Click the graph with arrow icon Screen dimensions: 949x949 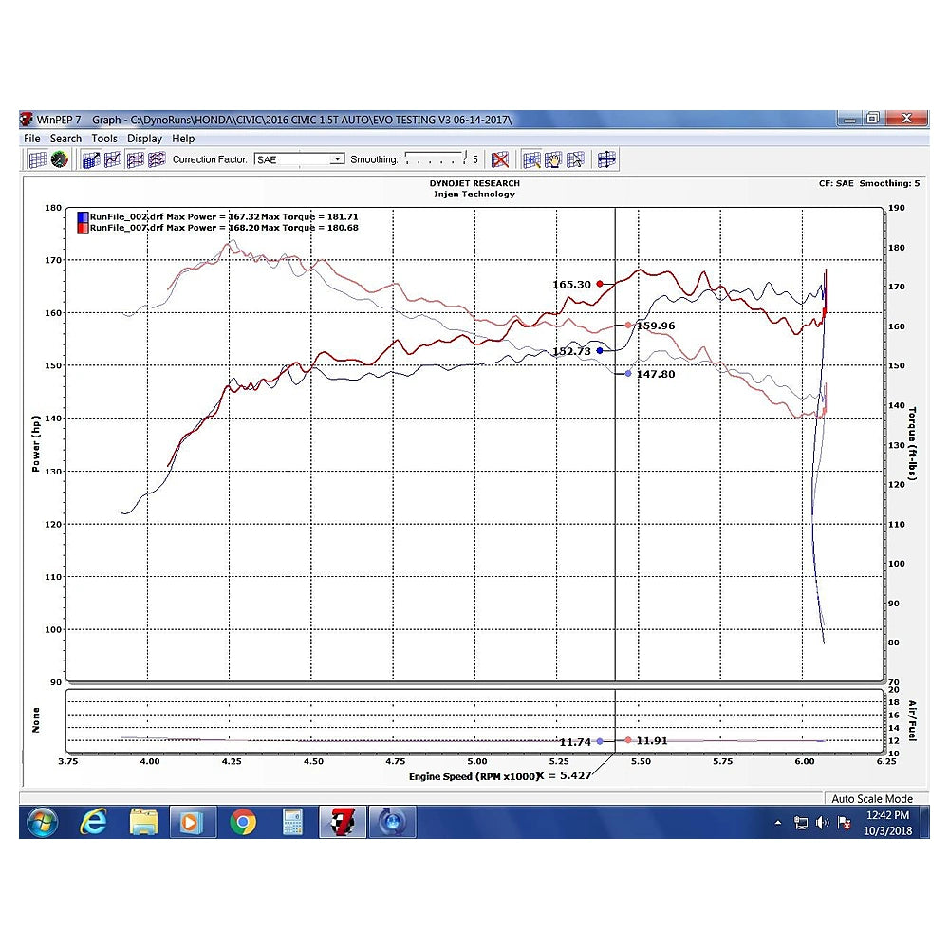tap(91, 159)
